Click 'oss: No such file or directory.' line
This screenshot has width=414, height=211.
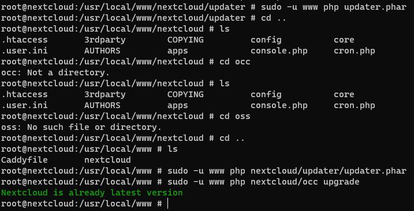(81, 128)
